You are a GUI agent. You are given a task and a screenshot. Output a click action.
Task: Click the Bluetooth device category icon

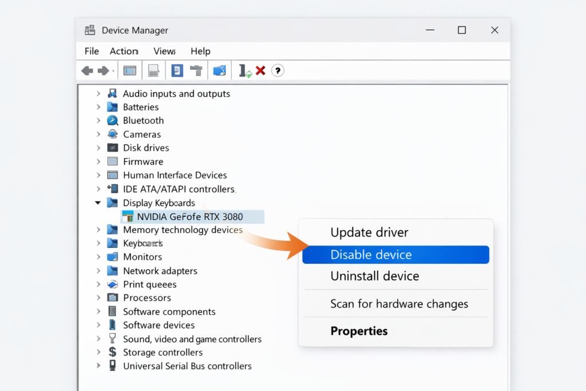point(113,120)
